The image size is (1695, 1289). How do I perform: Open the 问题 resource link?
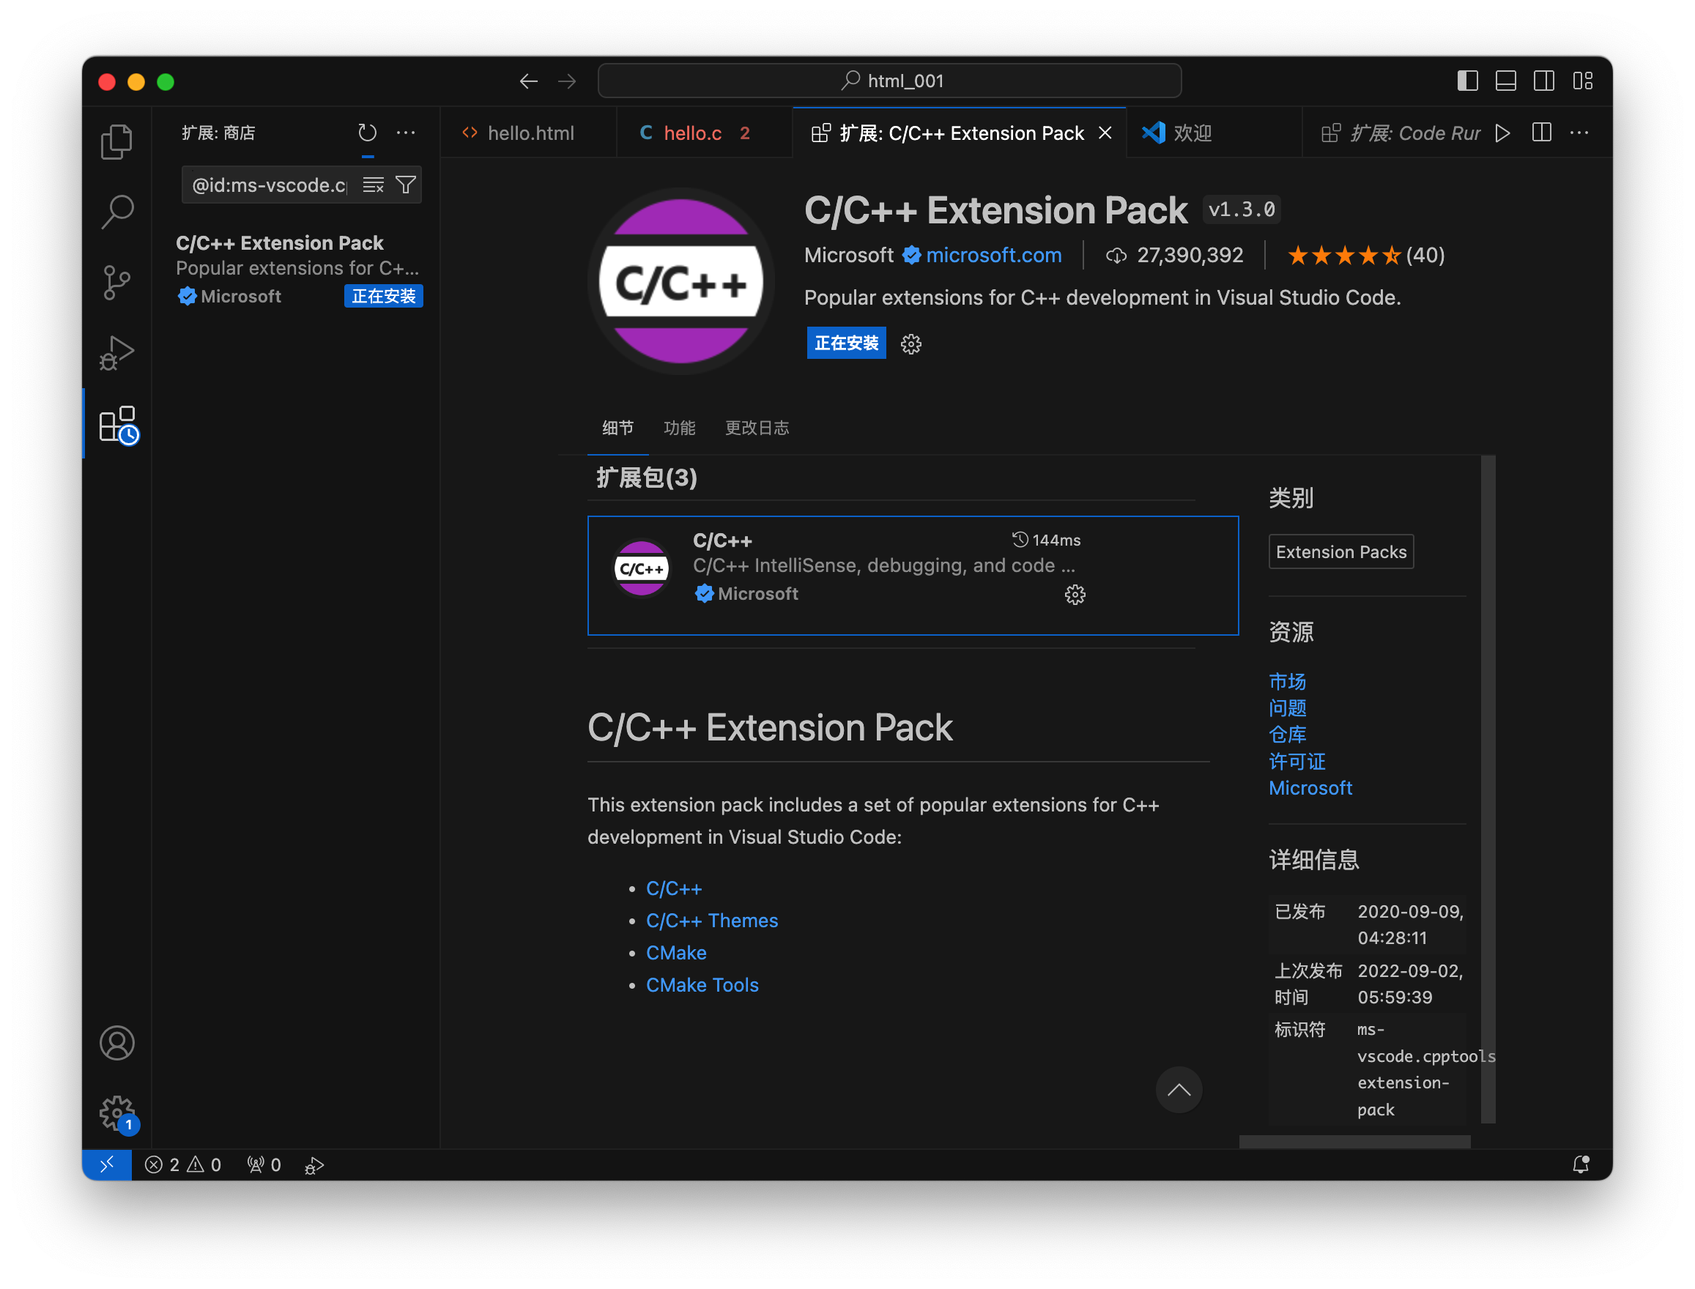[1286, 708]
